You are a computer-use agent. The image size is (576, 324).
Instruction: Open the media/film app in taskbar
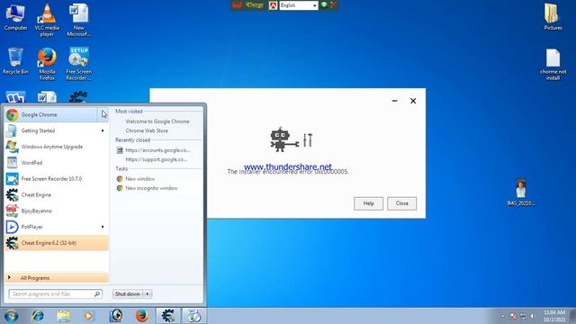[x=116, y=316]
